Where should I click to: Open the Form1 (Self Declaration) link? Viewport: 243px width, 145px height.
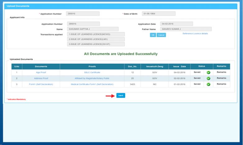[41, 84]
